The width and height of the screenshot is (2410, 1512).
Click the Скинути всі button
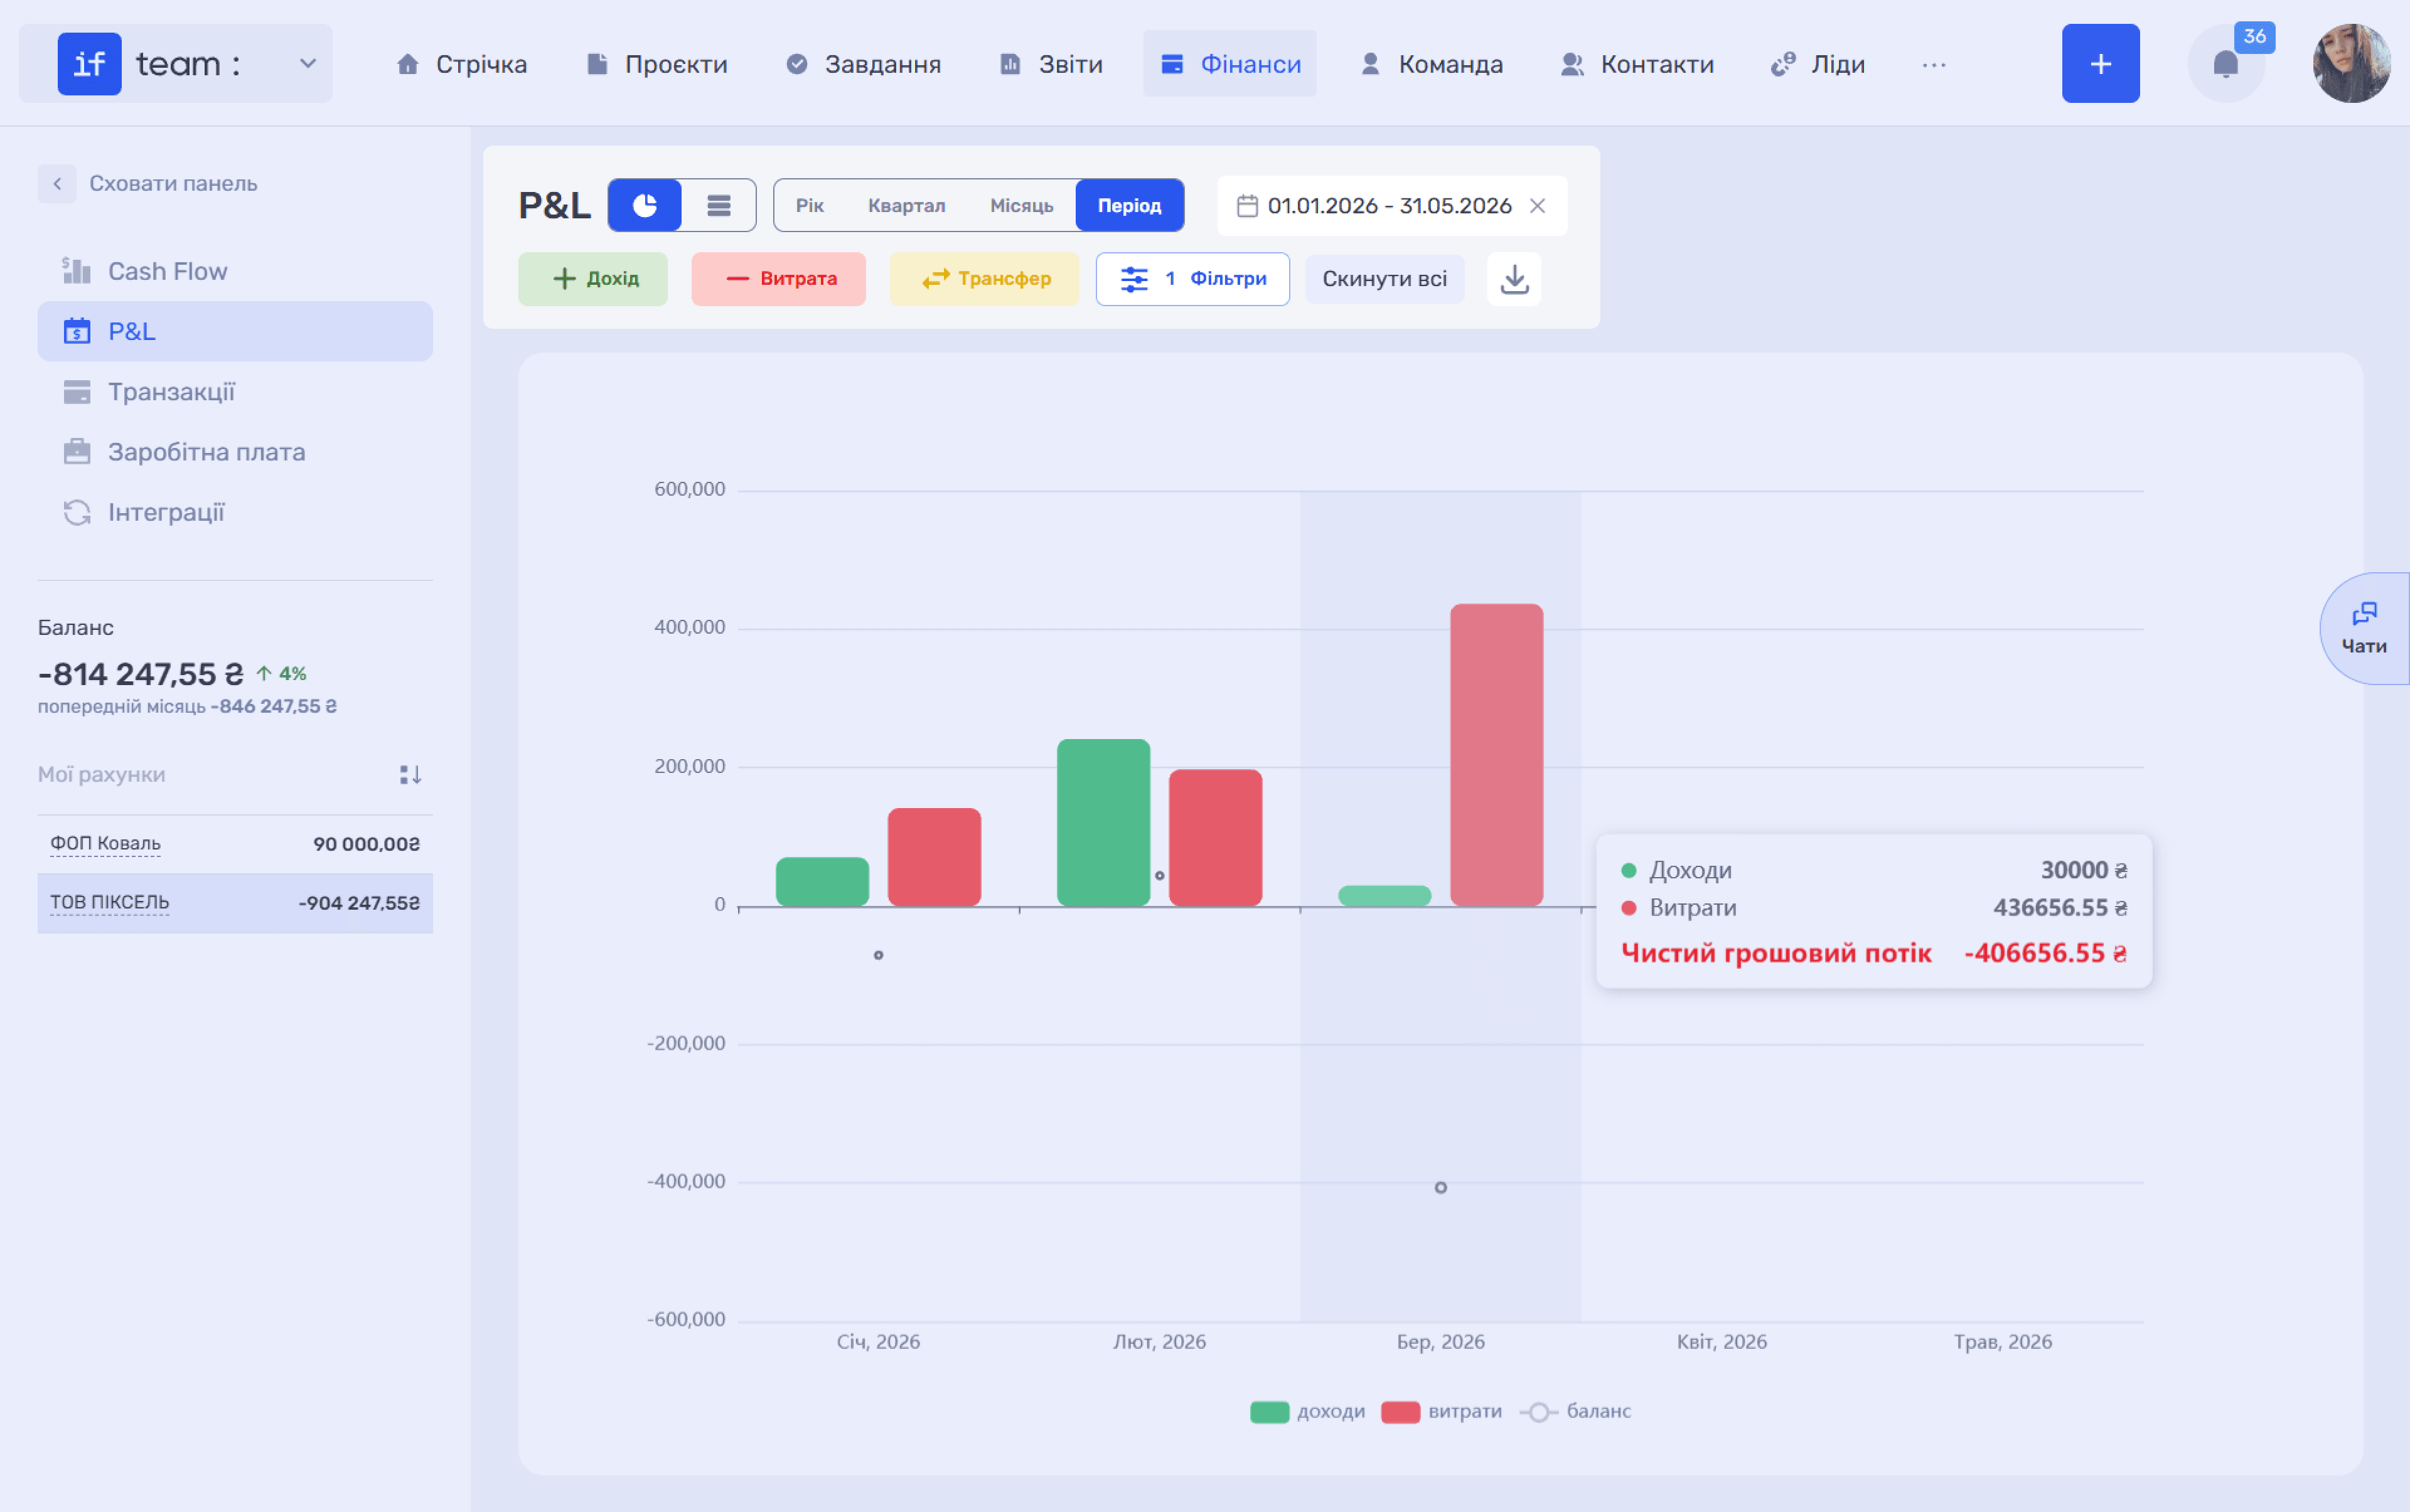click(x=1384, y=279)
